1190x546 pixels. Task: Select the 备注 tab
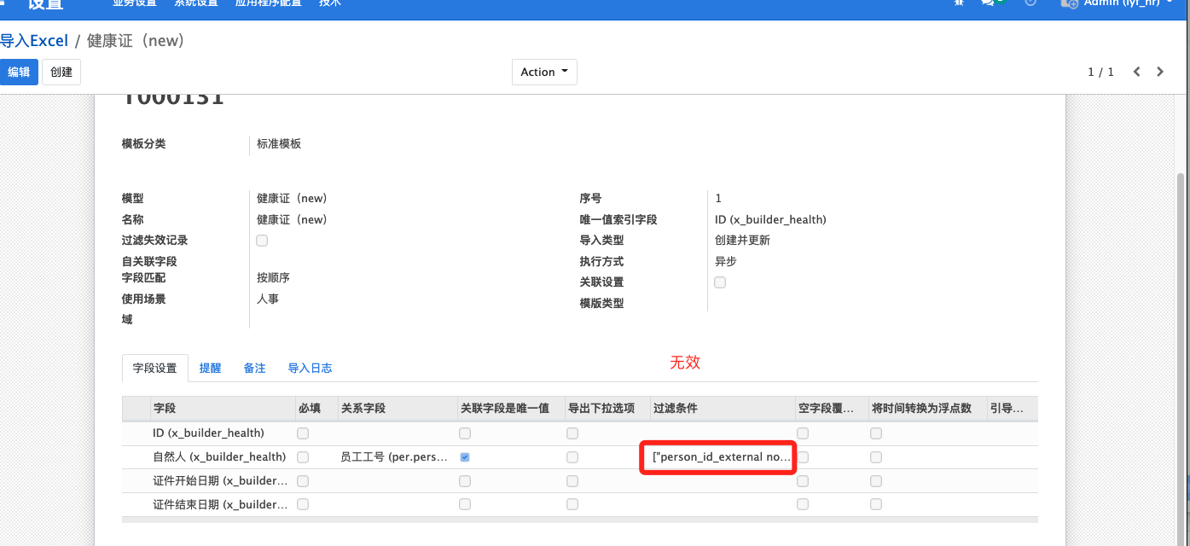tap(254, 369)
